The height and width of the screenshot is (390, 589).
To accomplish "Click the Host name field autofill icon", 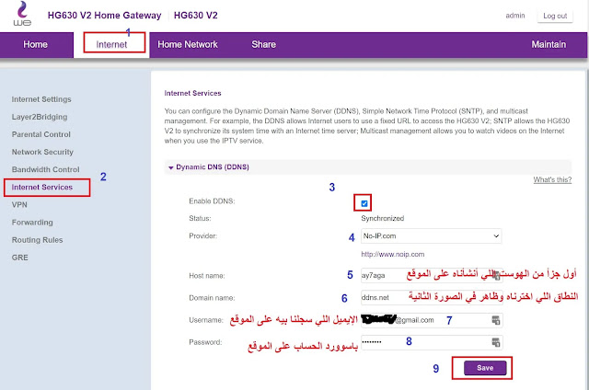I will pyautogui.click(x=496, y=275).
